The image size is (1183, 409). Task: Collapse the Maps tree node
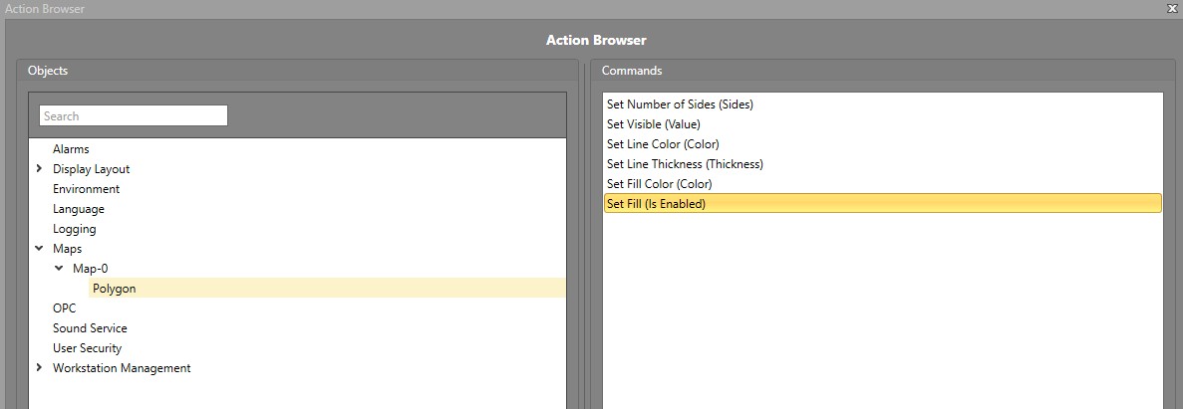coord(39,249)
